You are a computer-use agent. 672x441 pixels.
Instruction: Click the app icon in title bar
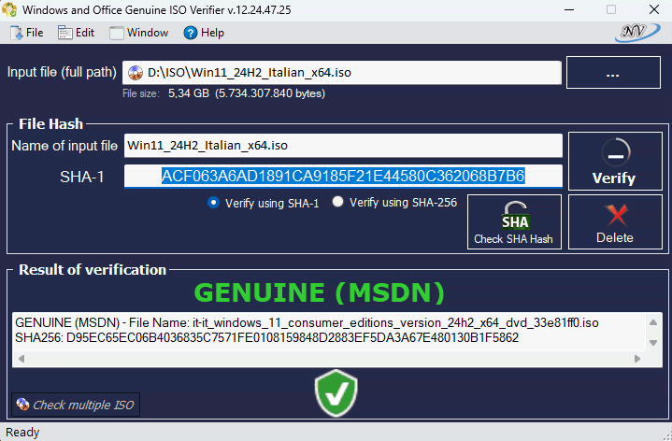(x=9, y=9)
